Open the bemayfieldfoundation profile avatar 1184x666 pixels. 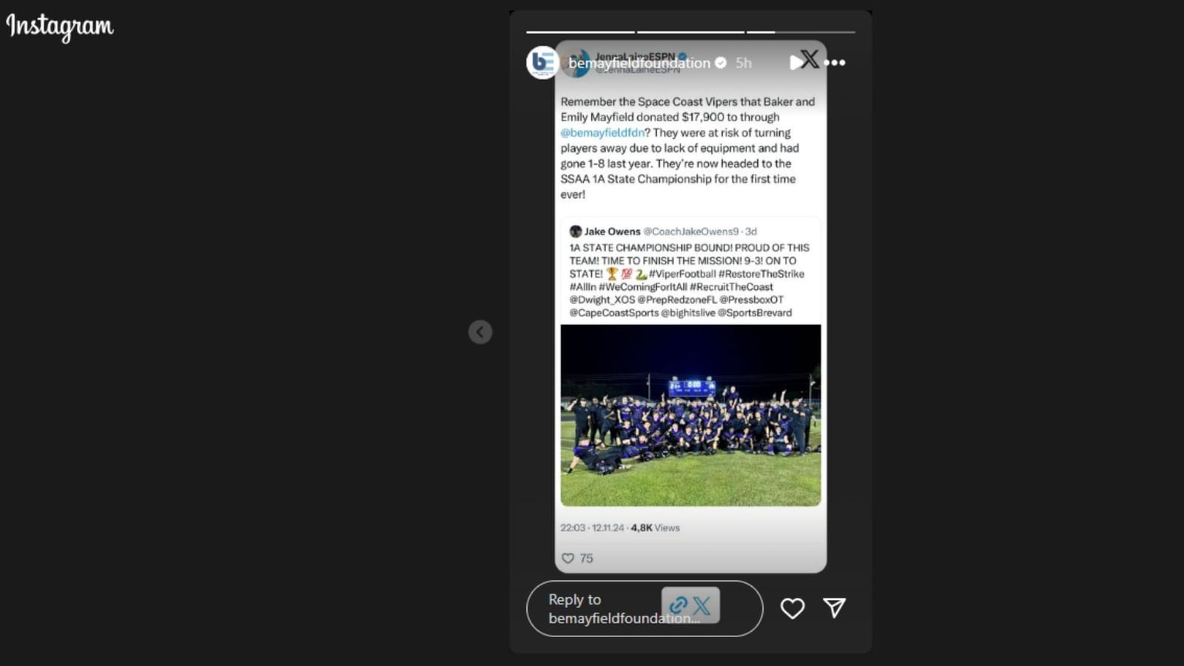542,63
